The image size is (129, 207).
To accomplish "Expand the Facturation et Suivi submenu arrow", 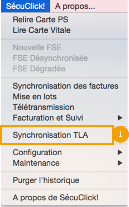I will point(120,118).
